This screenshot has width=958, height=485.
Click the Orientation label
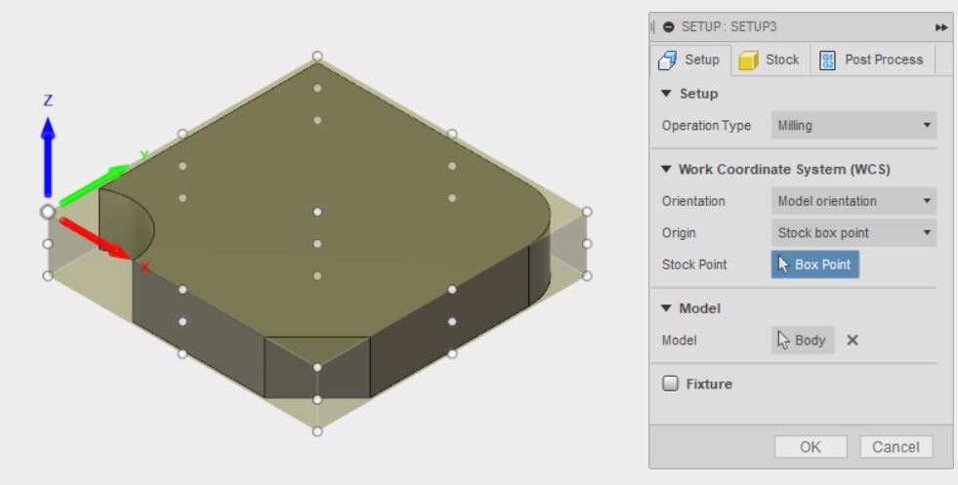(x=693, y=201)
